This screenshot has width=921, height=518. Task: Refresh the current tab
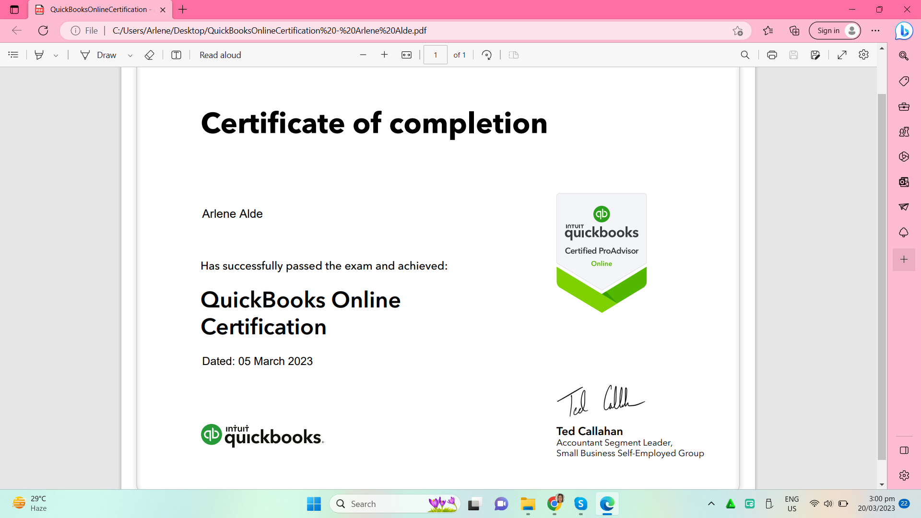point(43,31)
